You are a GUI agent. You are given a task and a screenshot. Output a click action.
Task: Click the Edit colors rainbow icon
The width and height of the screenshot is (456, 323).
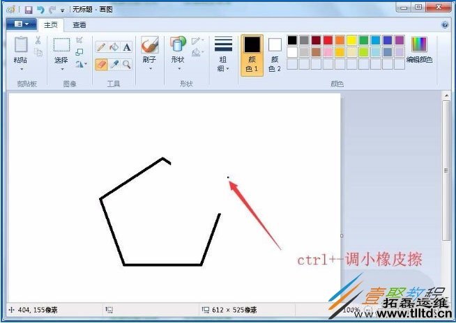click(x=419, y=44)
